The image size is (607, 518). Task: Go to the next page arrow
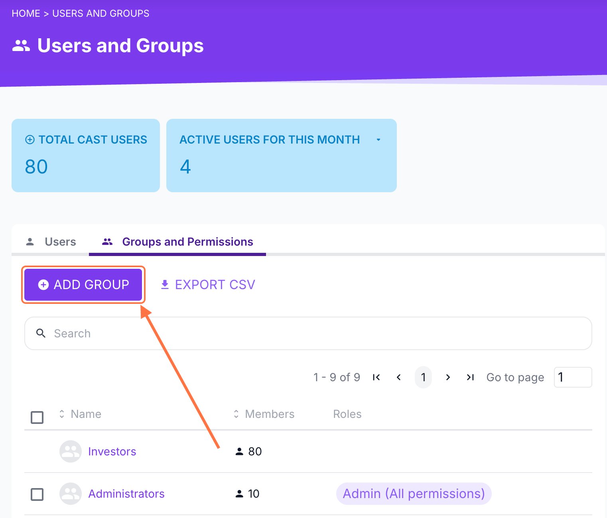tap(448, 377)
